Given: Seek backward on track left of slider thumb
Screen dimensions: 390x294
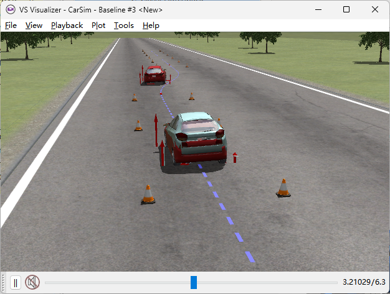Looking at the screenshot, I should (118, 283).
